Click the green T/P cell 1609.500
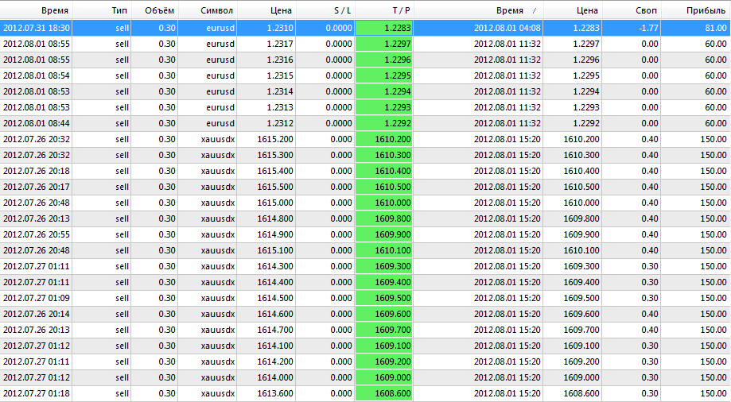This screenshot has height=402, width=731. (x=384, y=298)
